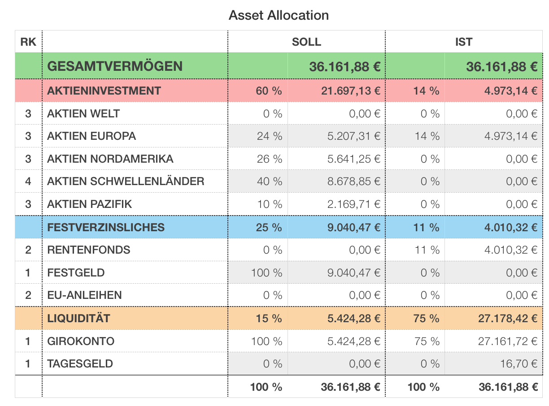The image size is (549, 406).
Task: Select the IST column header
Action: (x=463, y=42)
